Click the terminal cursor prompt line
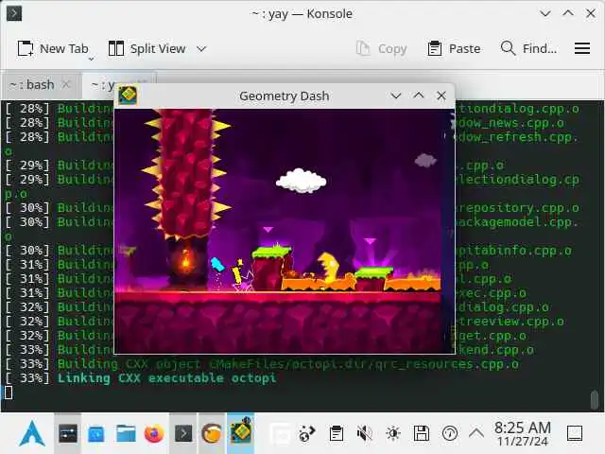Image resolution: width=605 pixels, height=454 pixels. [x=9, y=393]
